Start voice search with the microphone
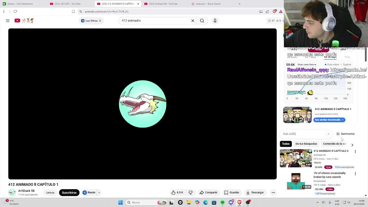Screen dimensions: 368x207 [x=215, y=21]
